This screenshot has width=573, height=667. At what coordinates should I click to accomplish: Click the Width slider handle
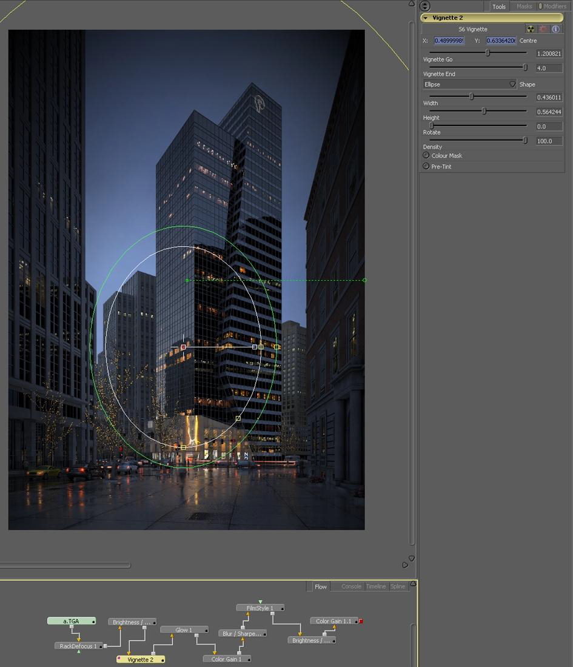pos(471,96)
